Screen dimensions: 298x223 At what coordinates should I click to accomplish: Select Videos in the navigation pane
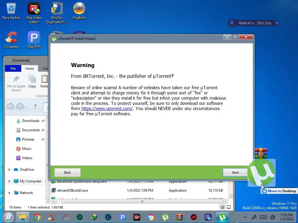click(27, 158)
